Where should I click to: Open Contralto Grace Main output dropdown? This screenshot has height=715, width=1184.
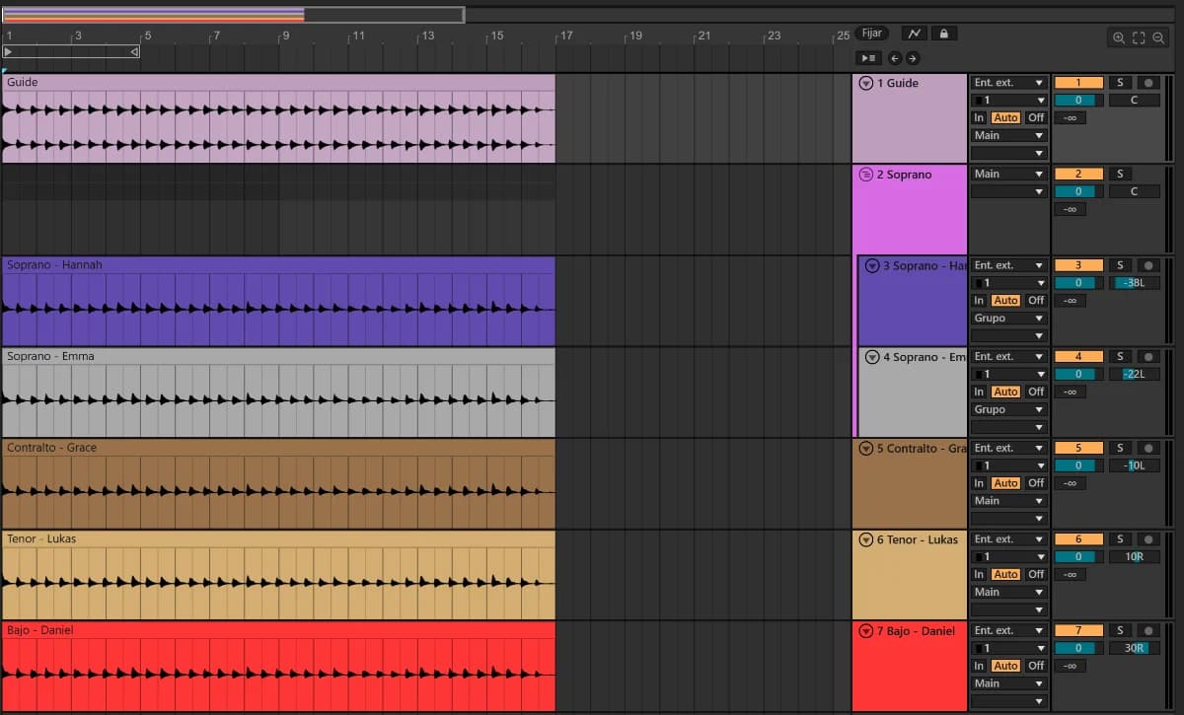coord(1008,500)
